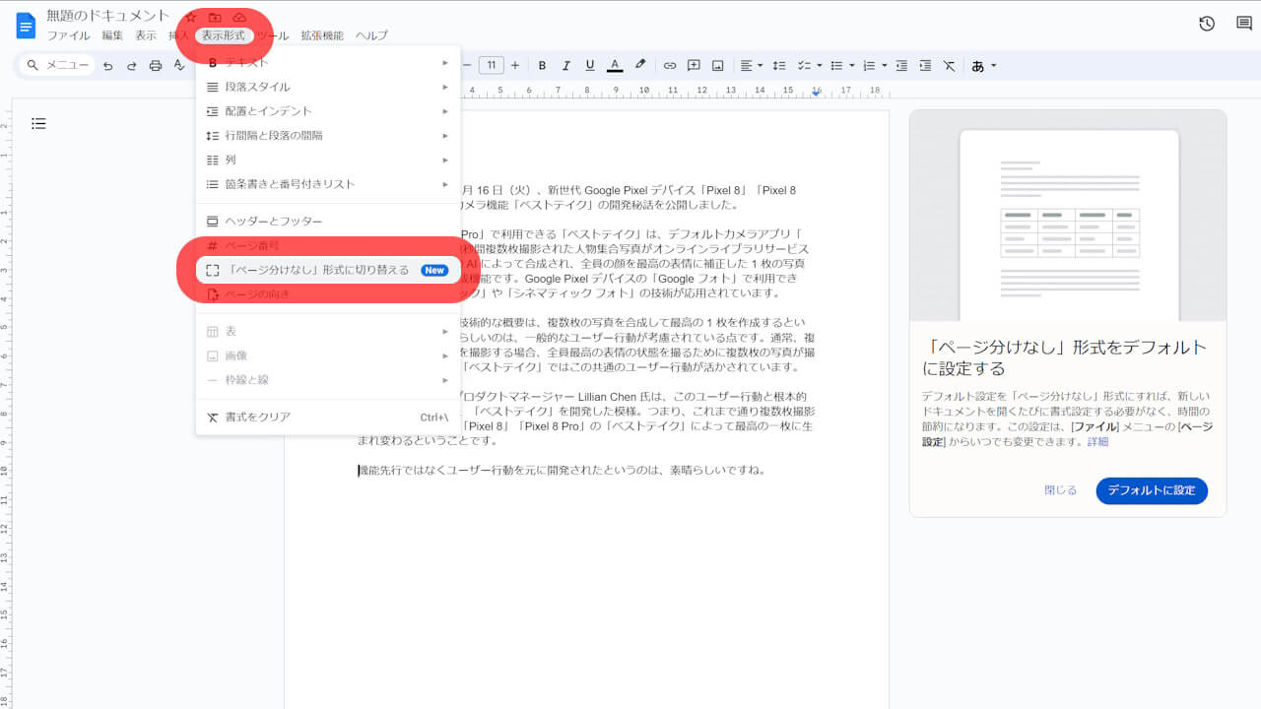
Task: Apply bulleted list icon
Action: 836,66
